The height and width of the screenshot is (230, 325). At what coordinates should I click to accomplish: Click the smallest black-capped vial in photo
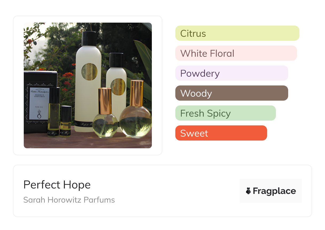[x=65, y=122]
